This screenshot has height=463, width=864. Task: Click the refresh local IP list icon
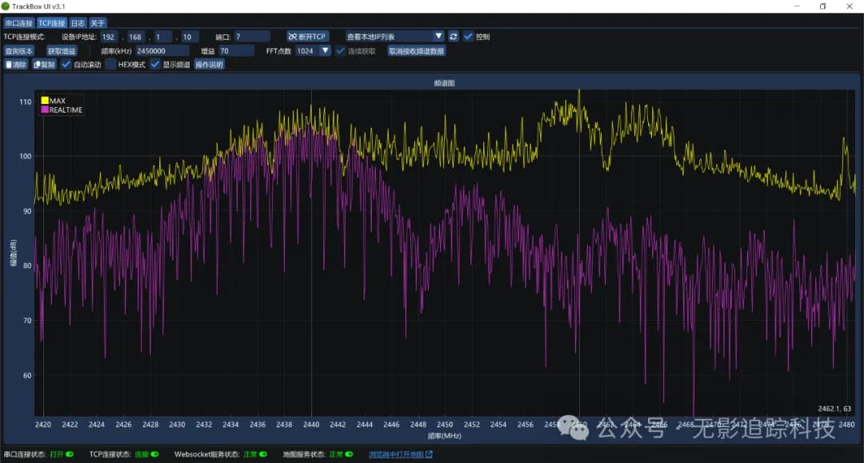click(454, 37)
